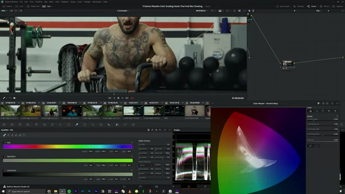Select clip 10 thumbnail with sunglasses

click(195, 110)
